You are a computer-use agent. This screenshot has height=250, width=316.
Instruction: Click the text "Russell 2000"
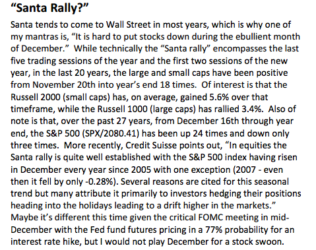pos(36,97)
